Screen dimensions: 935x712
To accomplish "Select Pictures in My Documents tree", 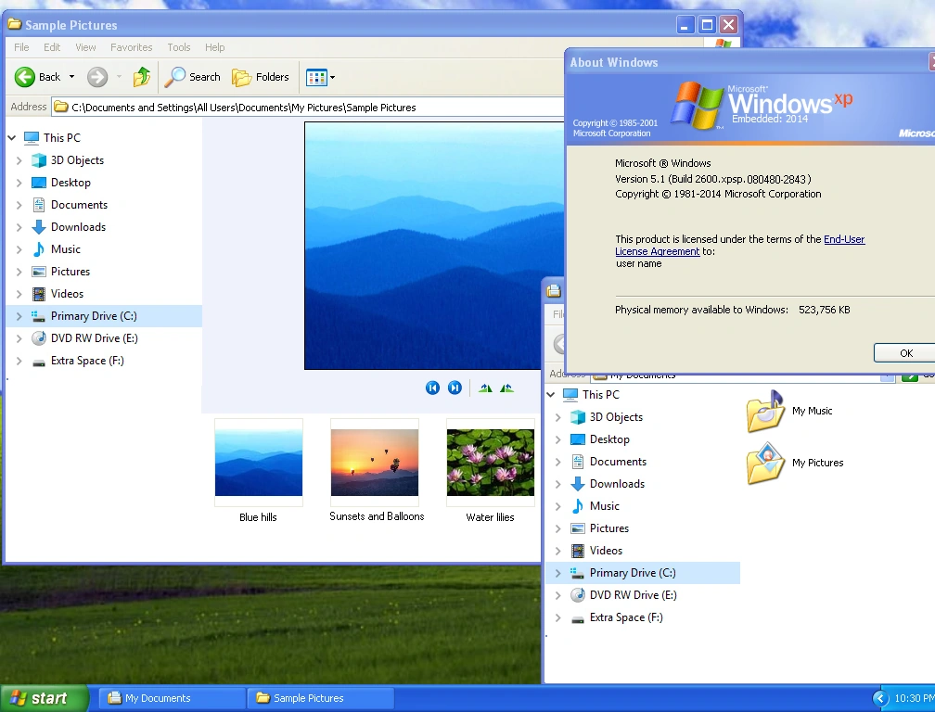I will pyautogui.click(x=598, y=528).
